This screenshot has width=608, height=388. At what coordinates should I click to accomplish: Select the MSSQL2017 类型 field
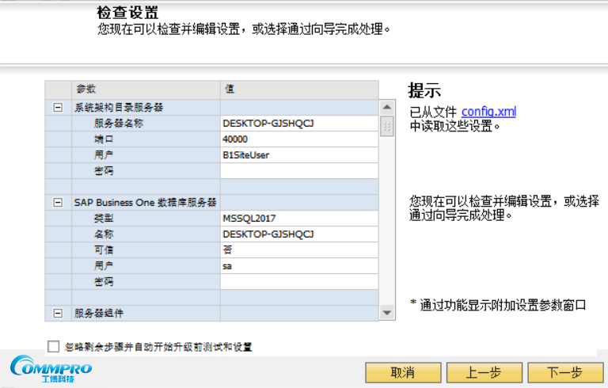298,219
